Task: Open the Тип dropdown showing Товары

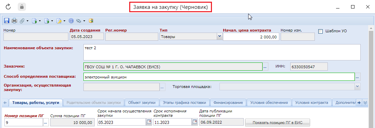Action: [219, 37]
